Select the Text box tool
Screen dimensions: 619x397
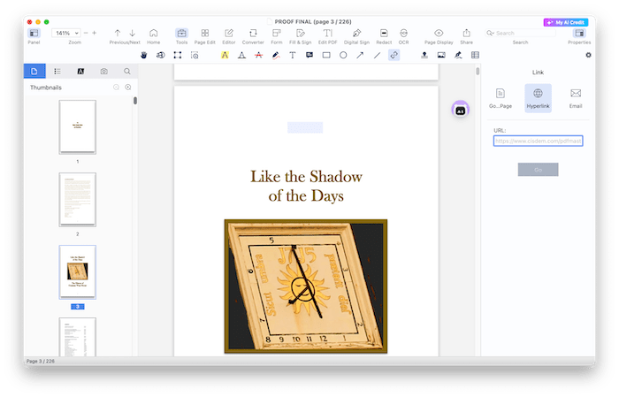[293, 55]
